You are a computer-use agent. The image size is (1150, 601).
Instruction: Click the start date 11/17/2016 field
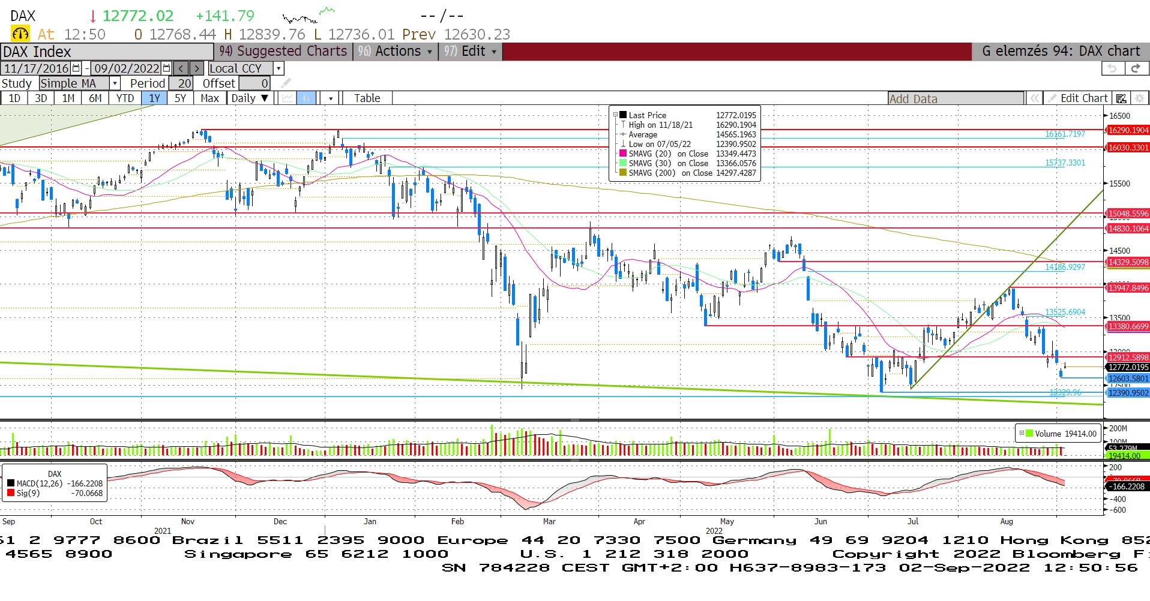[36, 68]
